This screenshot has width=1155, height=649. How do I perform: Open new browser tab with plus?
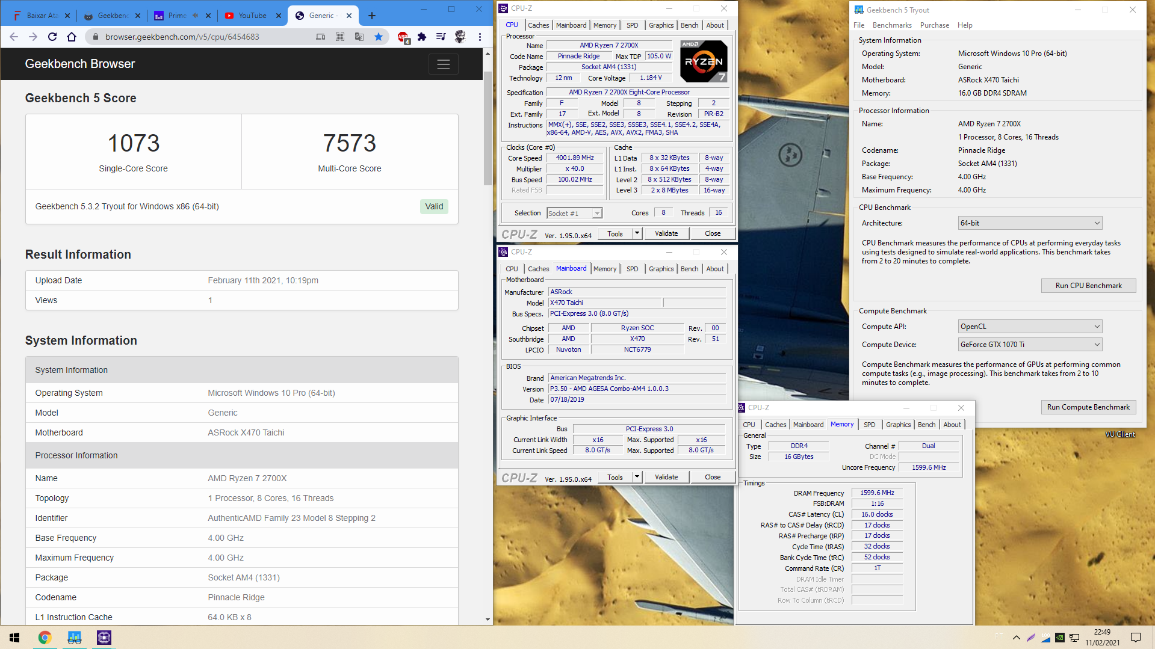pyautogui.click(x=372, y=16)
